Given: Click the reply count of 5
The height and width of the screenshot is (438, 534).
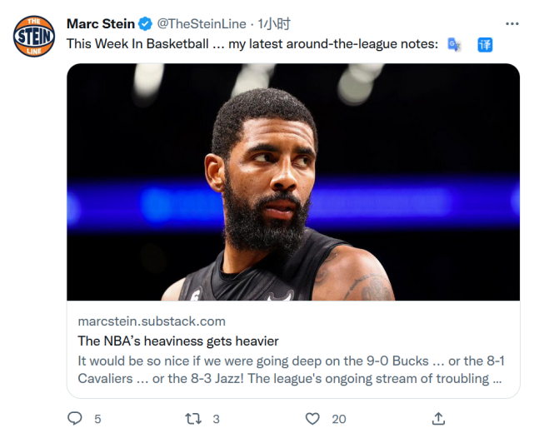Looking at the screenshot, I should (97, 419).
